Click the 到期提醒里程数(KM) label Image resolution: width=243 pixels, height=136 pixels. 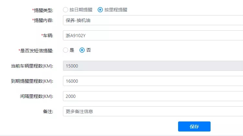(x=32, y=81)
